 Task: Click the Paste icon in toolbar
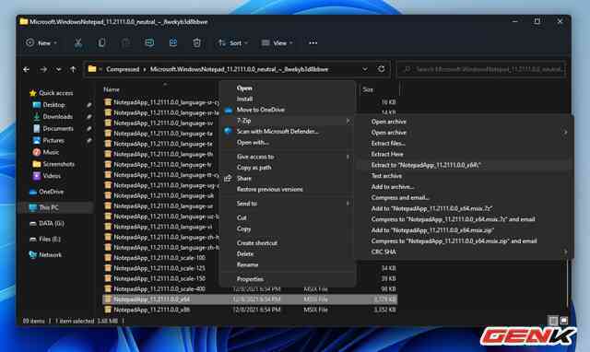pyautogui.click(x=125, y=43)
